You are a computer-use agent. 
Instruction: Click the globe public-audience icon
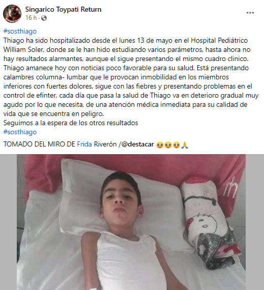pos(44,18)
